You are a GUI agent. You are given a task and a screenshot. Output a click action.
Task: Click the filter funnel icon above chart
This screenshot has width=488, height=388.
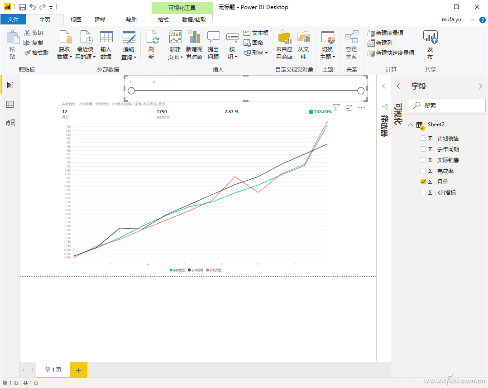point(336,107)
